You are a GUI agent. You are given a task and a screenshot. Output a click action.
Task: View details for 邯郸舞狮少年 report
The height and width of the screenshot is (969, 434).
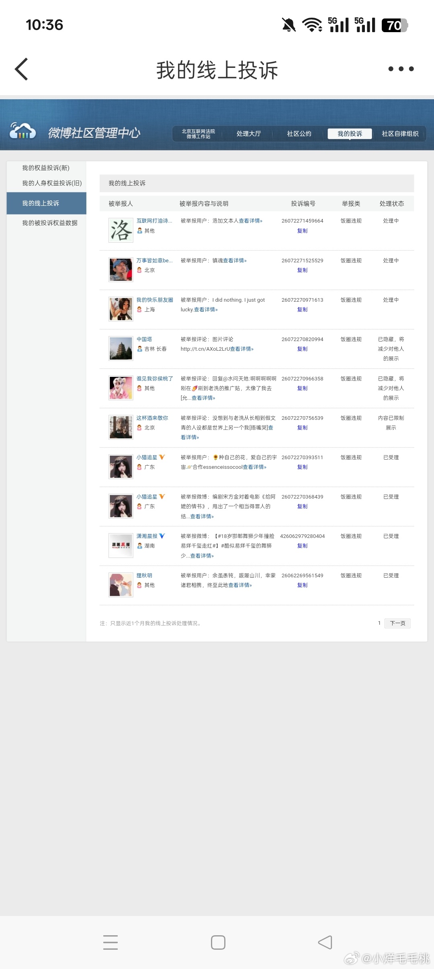[202, 556]
